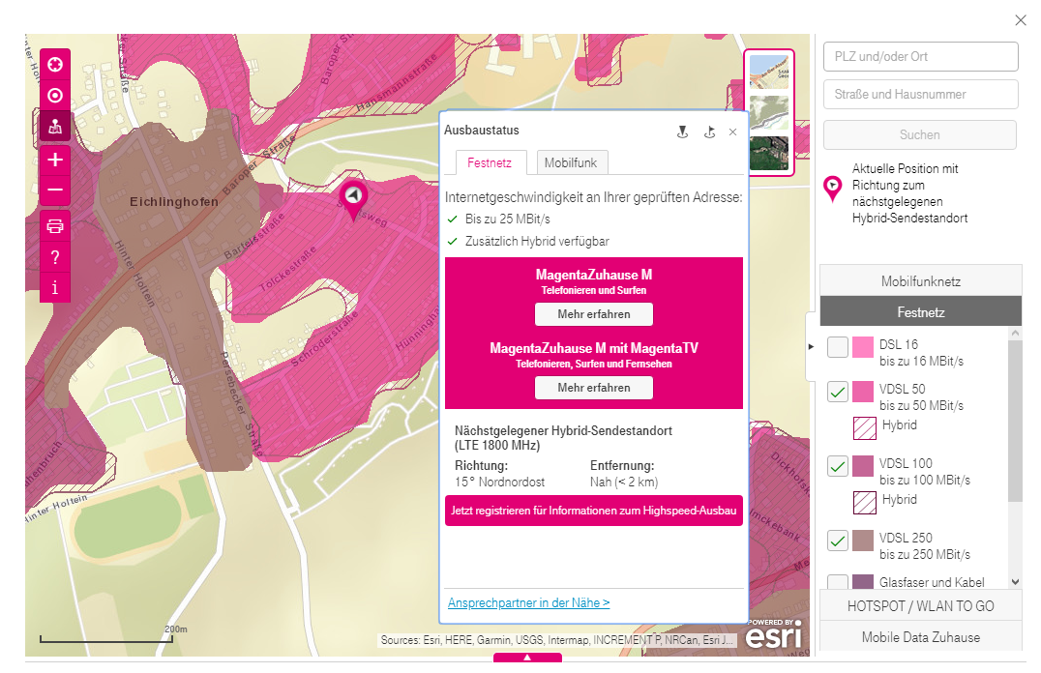Screen dimensions: 1041x673
Task: Click the pin-down icon in Ausbaustatus popup
Action: point(682,132)
